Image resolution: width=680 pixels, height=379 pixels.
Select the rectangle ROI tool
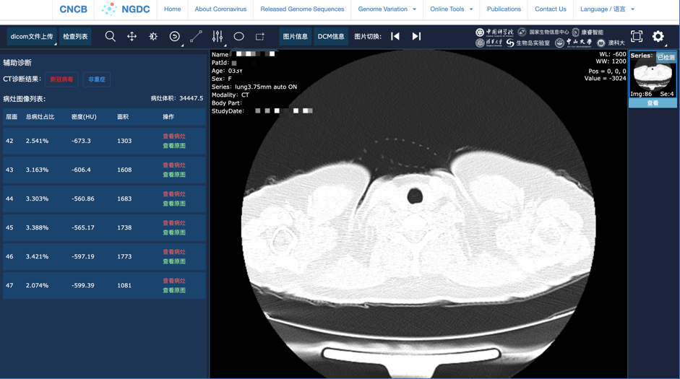(x=260, y=36)
